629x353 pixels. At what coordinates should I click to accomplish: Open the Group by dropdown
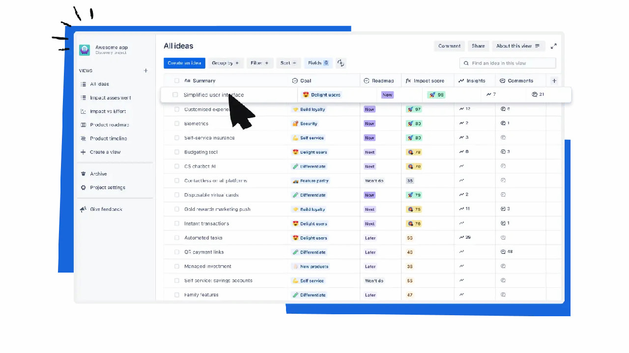[226, 63]
